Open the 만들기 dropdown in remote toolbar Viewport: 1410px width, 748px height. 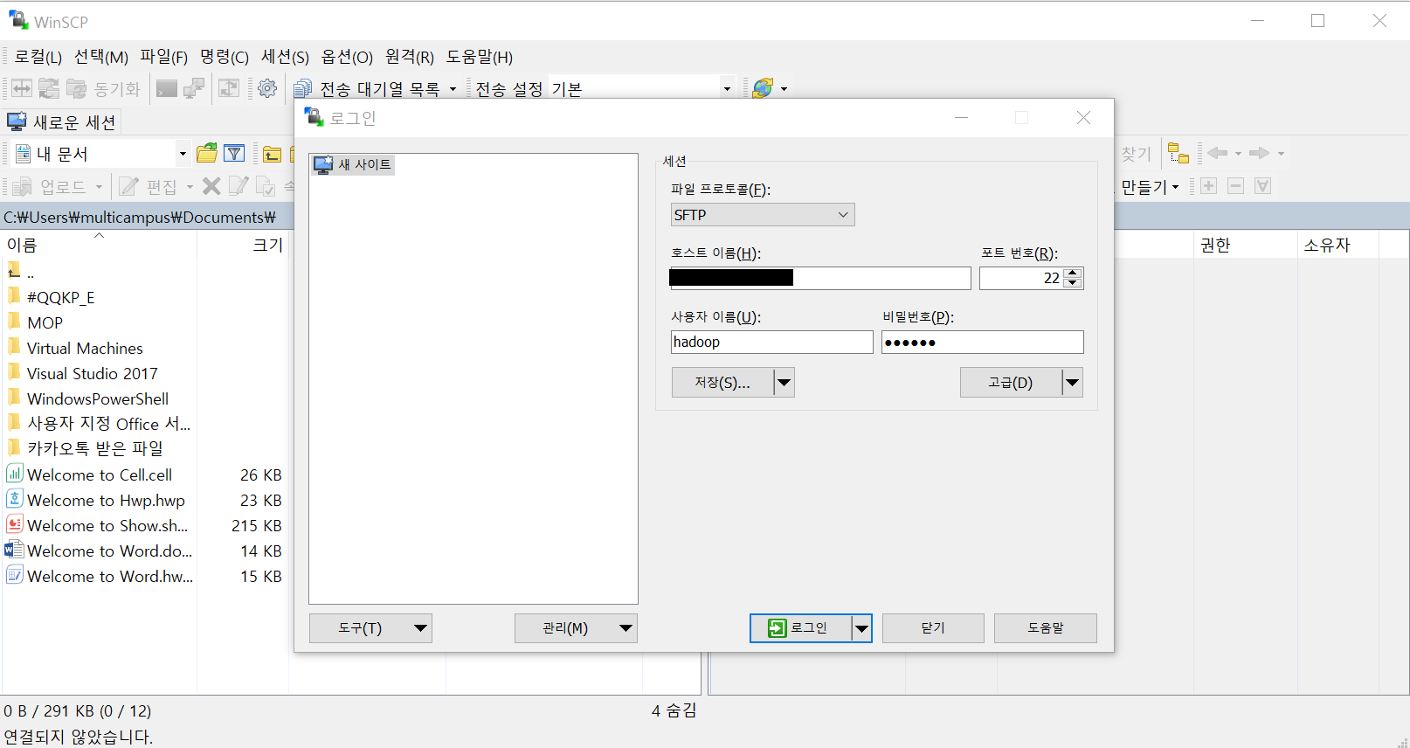point(1150,186)
